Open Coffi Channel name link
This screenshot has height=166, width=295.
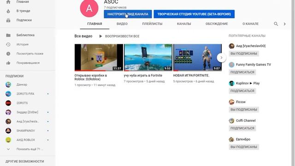tap(246, 121)
